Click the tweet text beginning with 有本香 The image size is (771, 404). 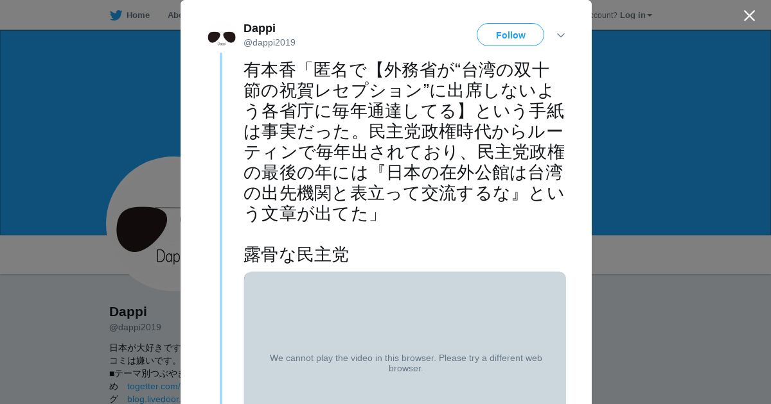coord(403,141)
